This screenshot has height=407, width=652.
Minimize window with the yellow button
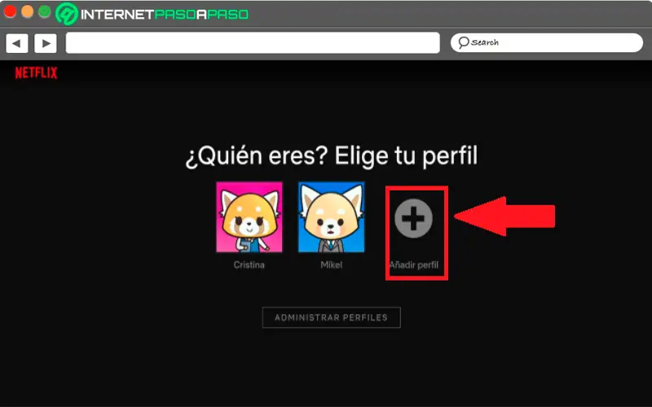coord(28,12)
